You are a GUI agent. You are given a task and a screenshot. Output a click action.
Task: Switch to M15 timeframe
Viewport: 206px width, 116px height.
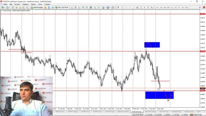(x=165, y=7)
